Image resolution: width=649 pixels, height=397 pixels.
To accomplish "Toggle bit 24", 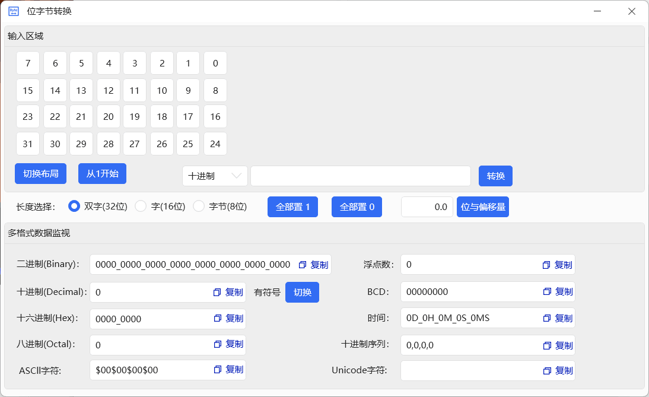I will (215, 144).
